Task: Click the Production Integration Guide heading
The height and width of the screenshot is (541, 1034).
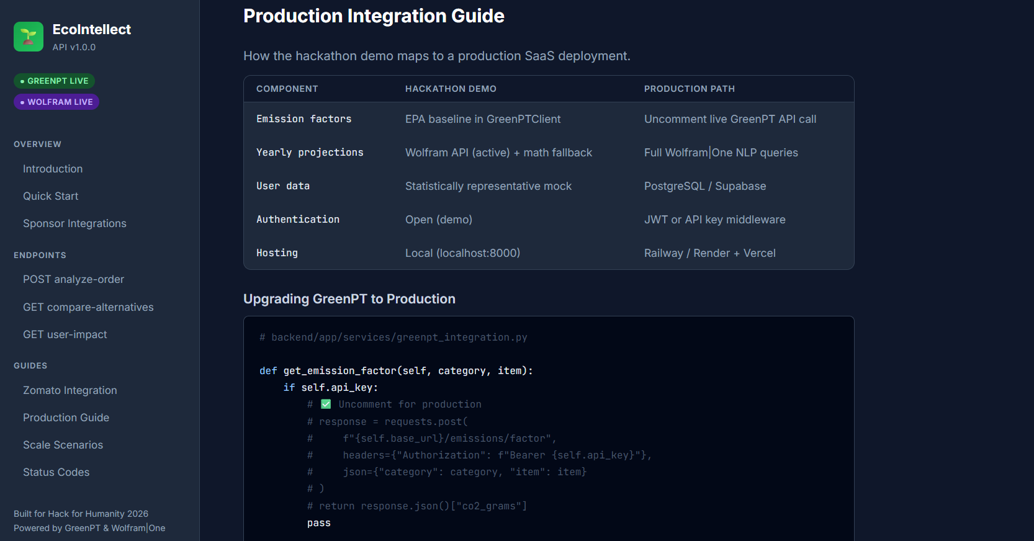Action: (374, 16)
